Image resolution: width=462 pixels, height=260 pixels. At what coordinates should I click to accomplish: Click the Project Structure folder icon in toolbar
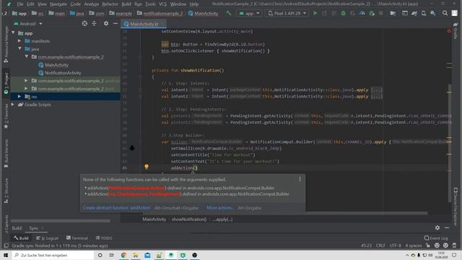pyautogui.click(x=393, y=13)
